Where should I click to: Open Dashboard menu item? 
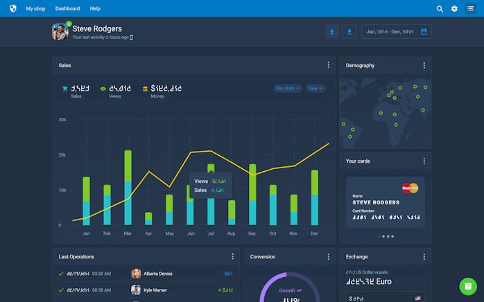[67, 8]
